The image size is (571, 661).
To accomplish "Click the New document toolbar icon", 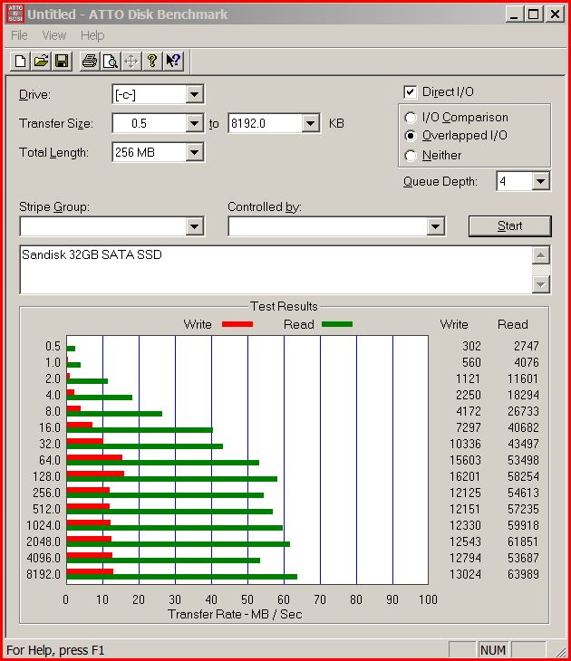I will (20, 62).
